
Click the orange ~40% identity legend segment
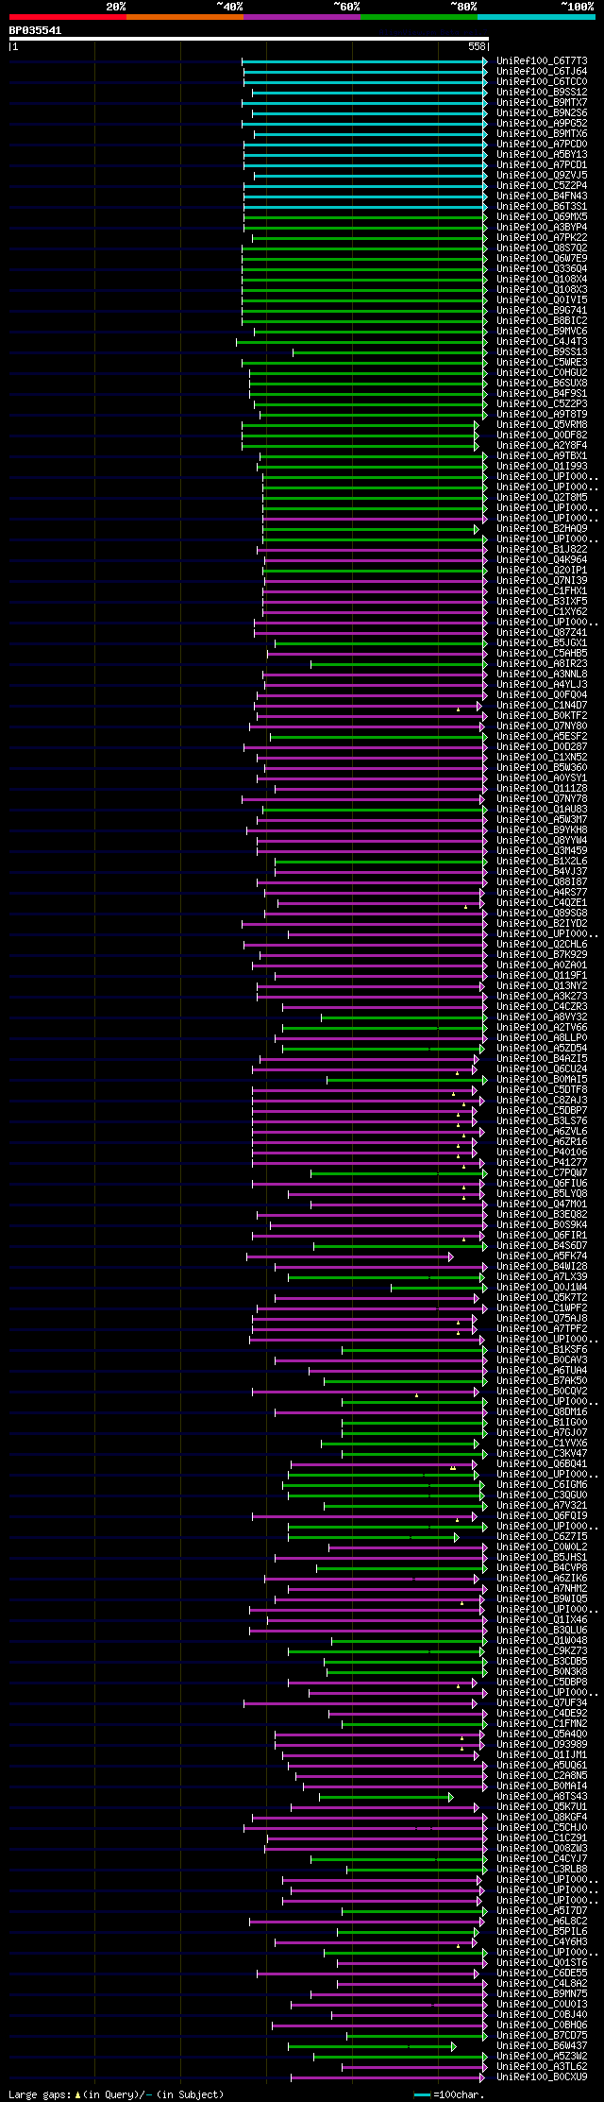tap(185, 17)
